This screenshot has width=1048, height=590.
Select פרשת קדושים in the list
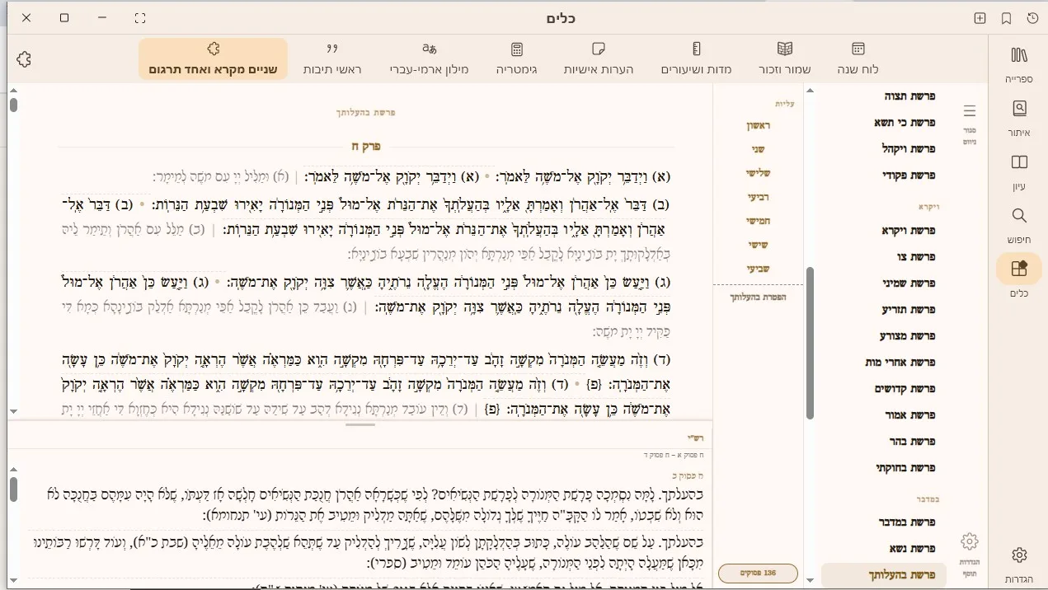coord(905,389)
